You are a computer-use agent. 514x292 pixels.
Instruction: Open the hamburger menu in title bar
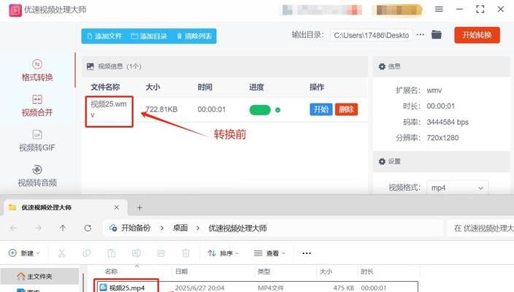point(439,9)
